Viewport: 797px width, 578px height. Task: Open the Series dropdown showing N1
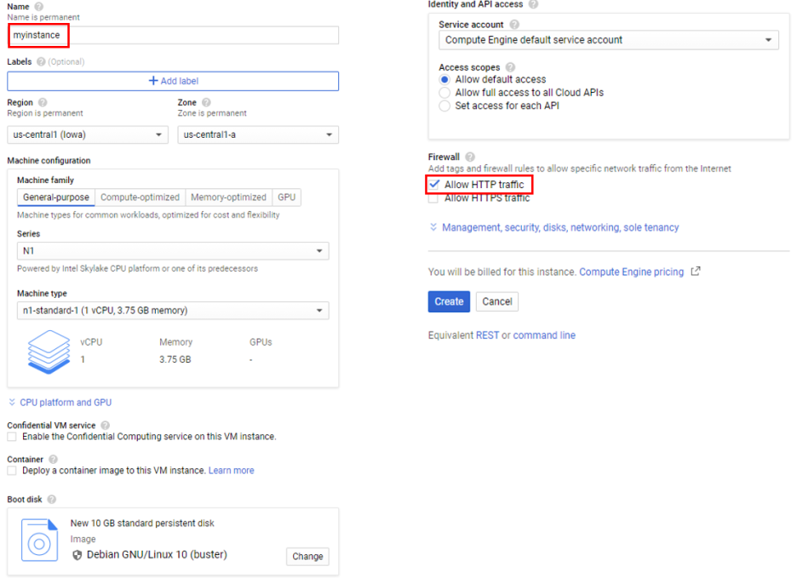click(173, 250)
